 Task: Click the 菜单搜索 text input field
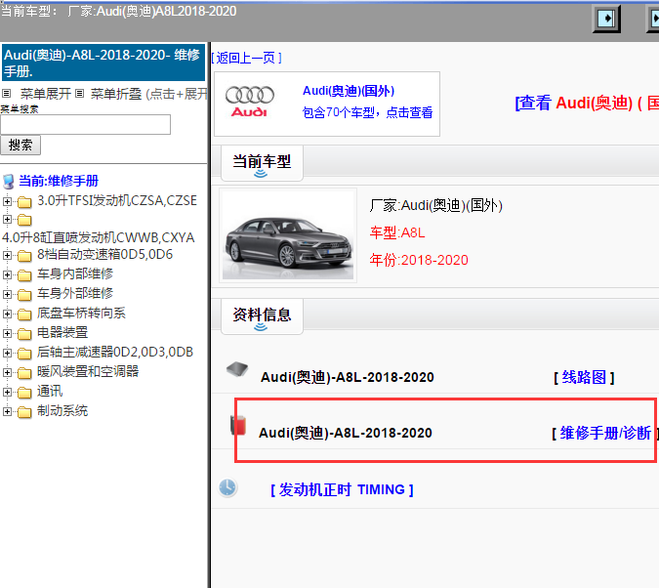pos(85,124)
